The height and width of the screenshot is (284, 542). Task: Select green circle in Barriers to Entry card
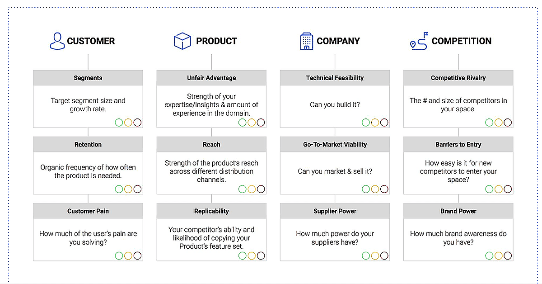click(490, 189)
